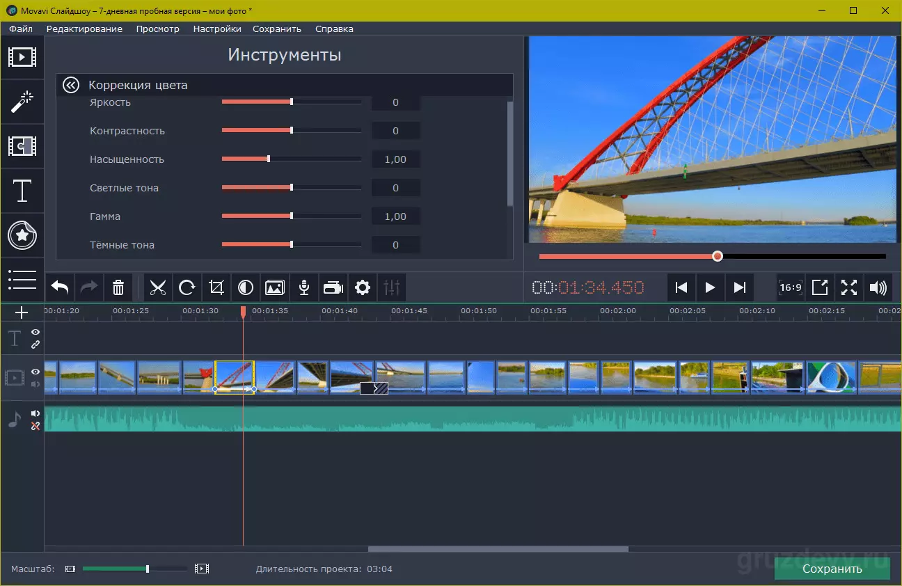Toggle visibility of the video track
This screenshot has height=586, width=902.
tap(35, 372)
